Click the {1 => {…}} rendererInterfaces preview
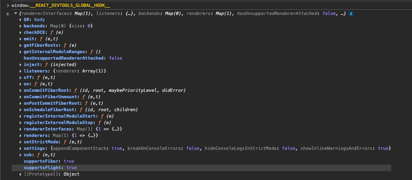 109,129
